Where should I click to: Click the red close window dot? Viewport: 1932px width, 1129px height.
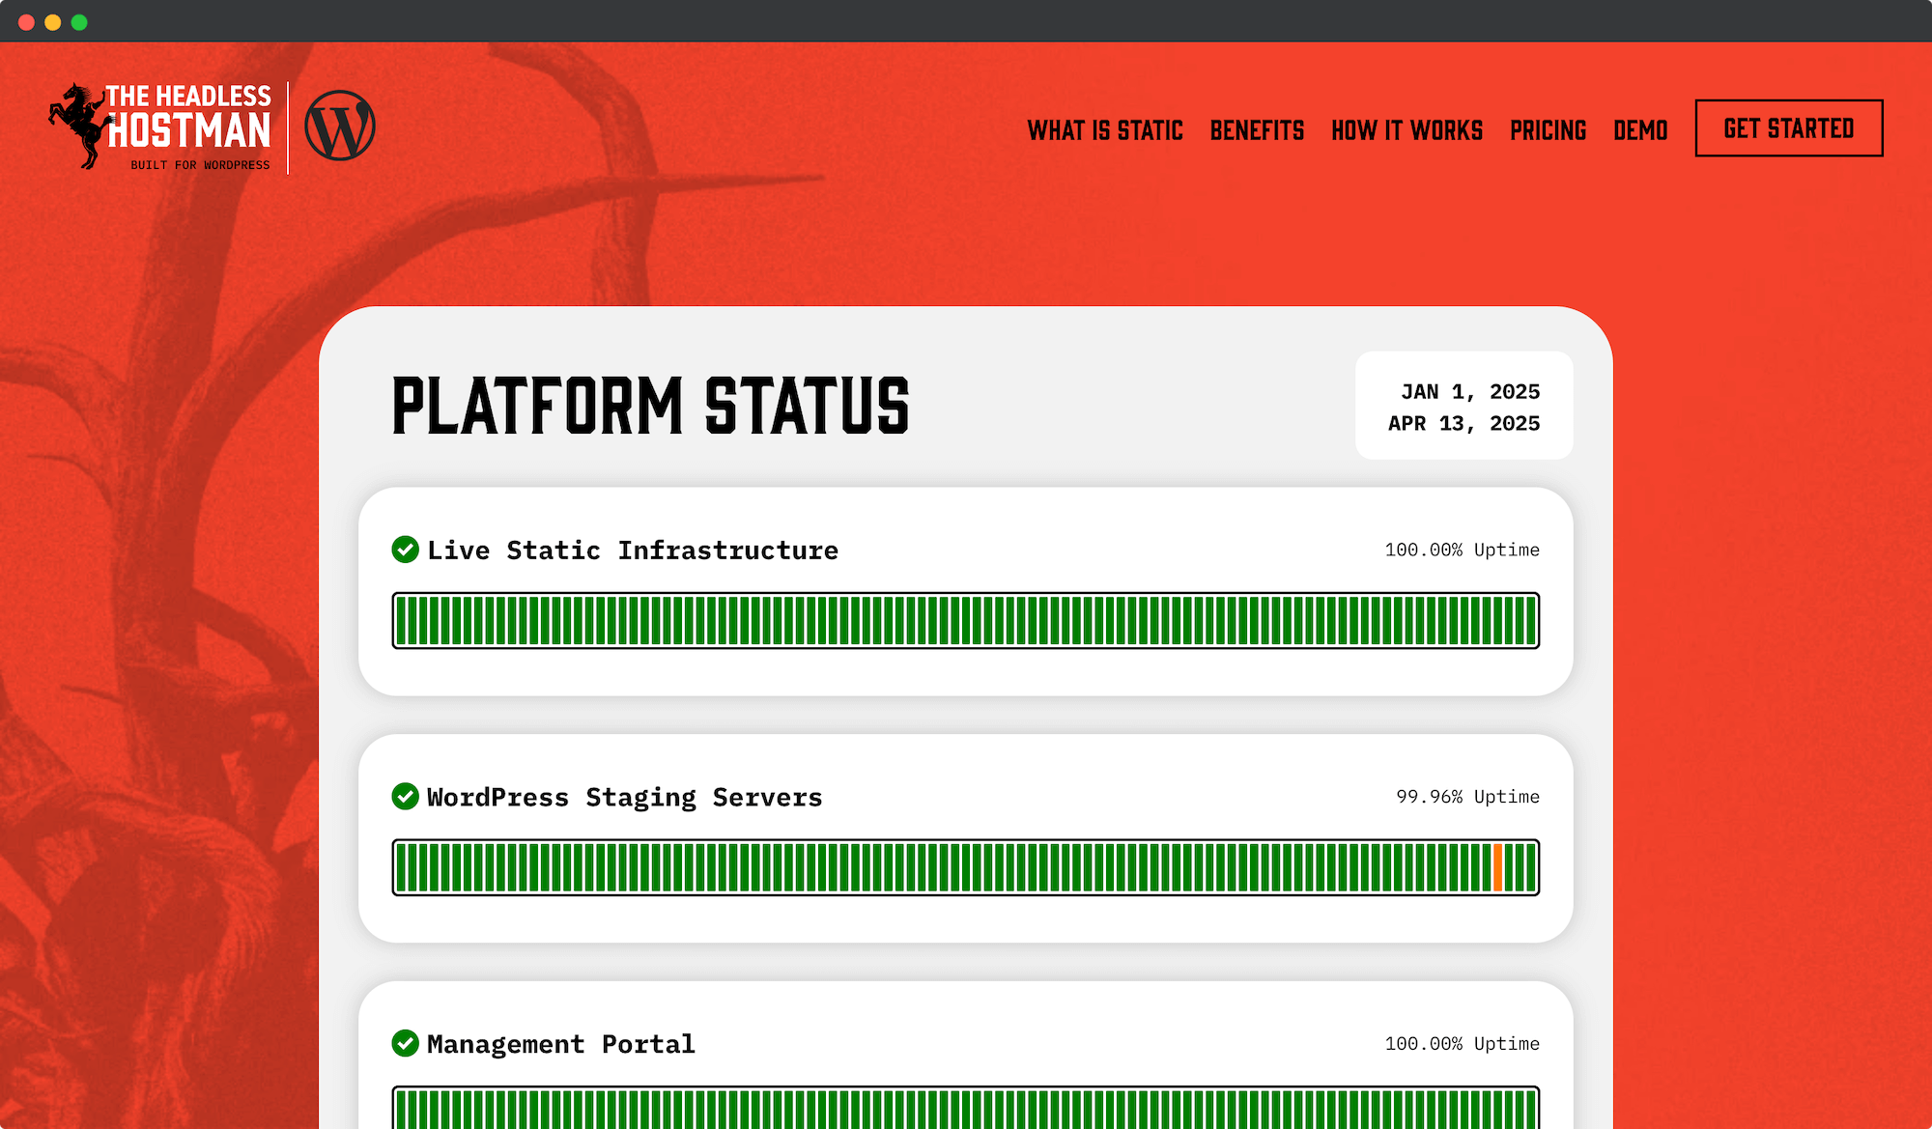coord(26,22)
